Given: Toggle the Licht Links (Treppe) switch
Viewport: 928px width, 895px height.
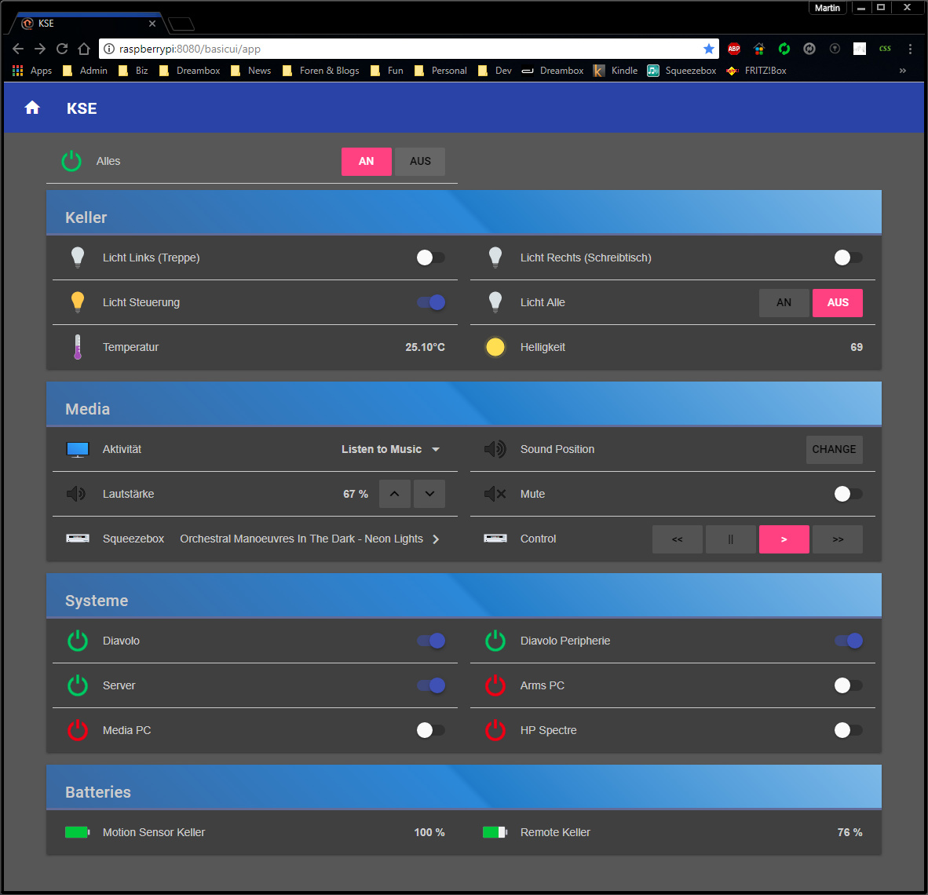Looking at the screenshot, I should [x=430, y=258].
